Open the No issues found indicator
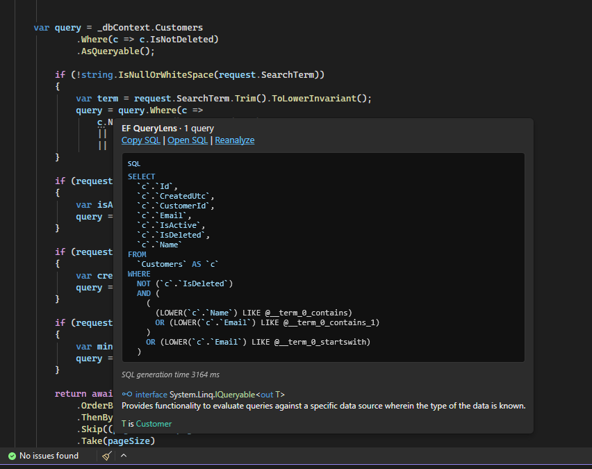Viewport: 592px width, 469px height. click(49, 456)
